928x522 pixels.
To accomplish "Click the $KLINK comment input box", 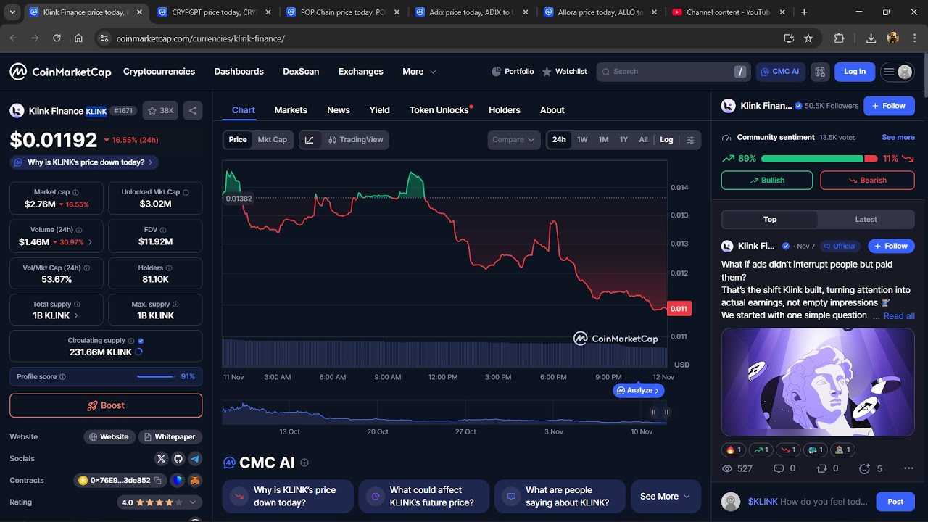I will (x=808, y=502).
